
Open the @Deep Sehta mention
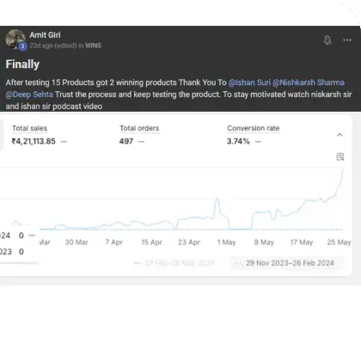29,95
